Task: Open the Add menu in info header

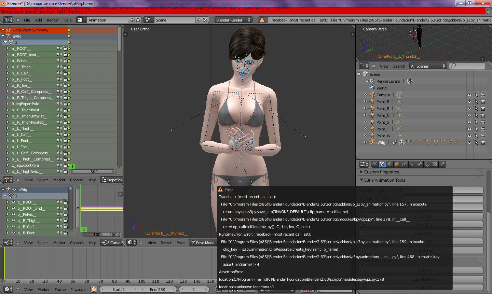Action: pos(39,20)
